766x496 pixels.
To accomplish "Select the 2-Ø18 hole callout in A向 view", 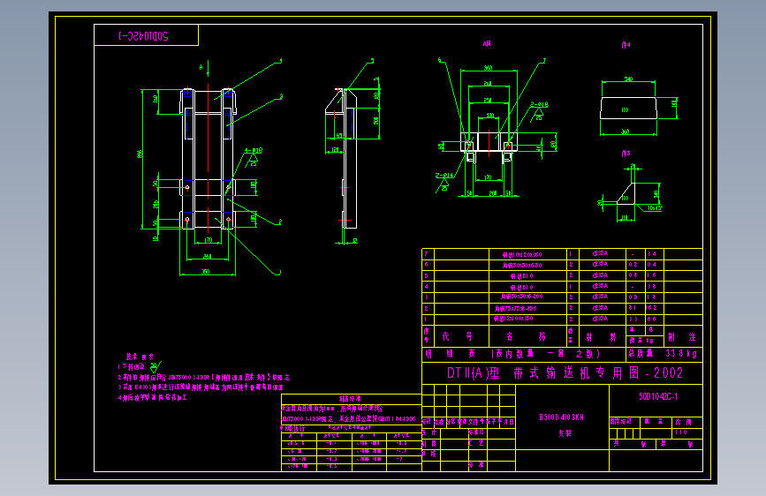I will [x=539, y=104].
